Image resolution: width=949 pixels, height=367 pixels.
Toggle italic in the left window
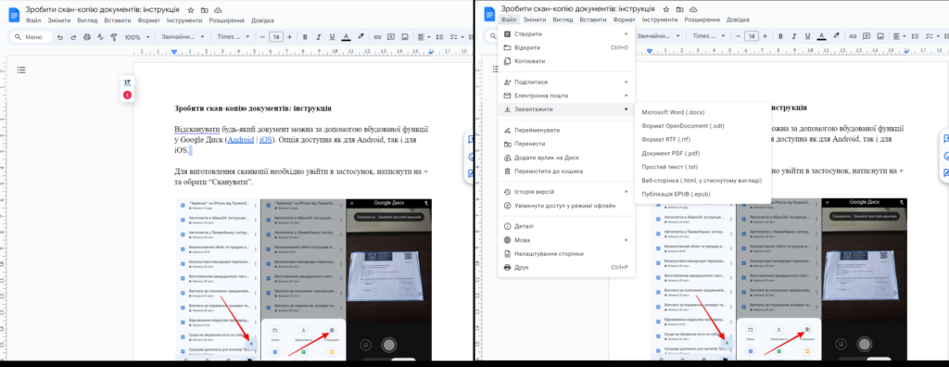pyautogui.click(x=319, y=37)
